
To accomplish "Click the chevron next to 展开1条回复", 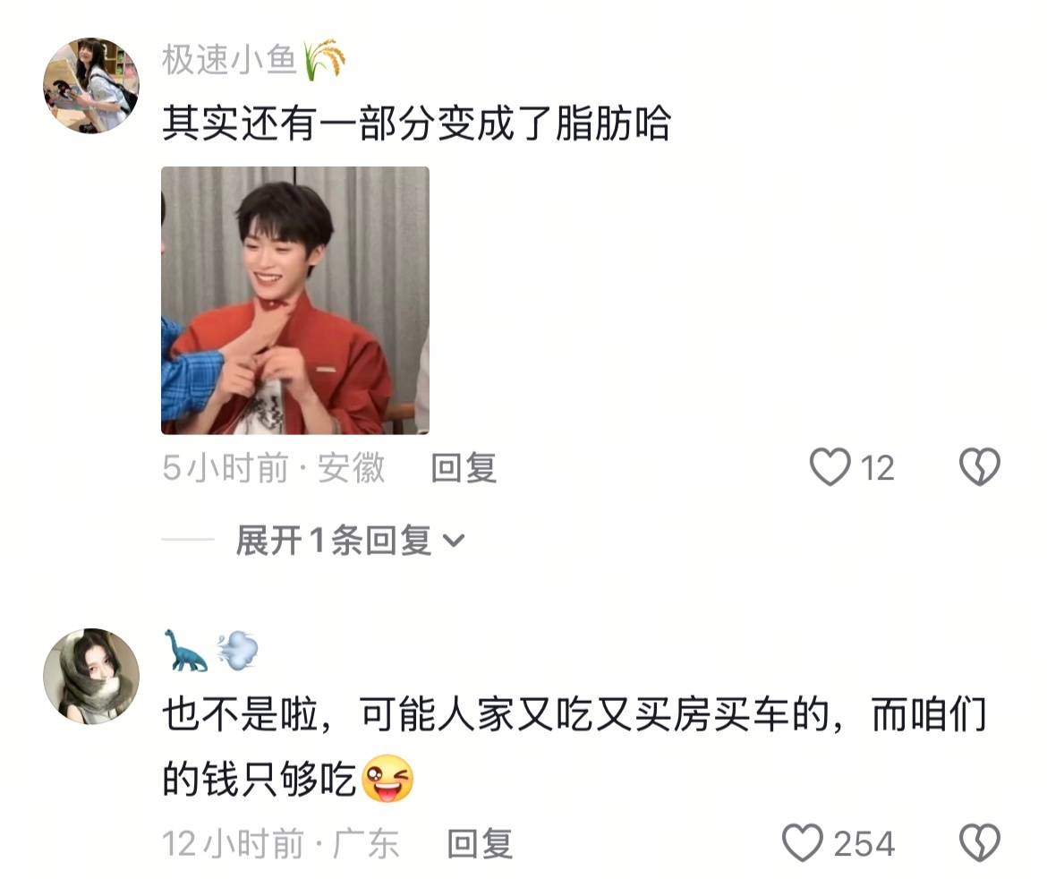I will pos(454,541).
